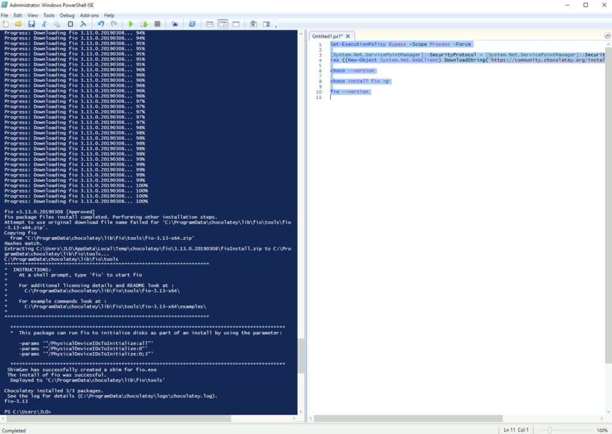Run the script with the green play button
Screen dimensions: 612x434
(x=131, y=24)
